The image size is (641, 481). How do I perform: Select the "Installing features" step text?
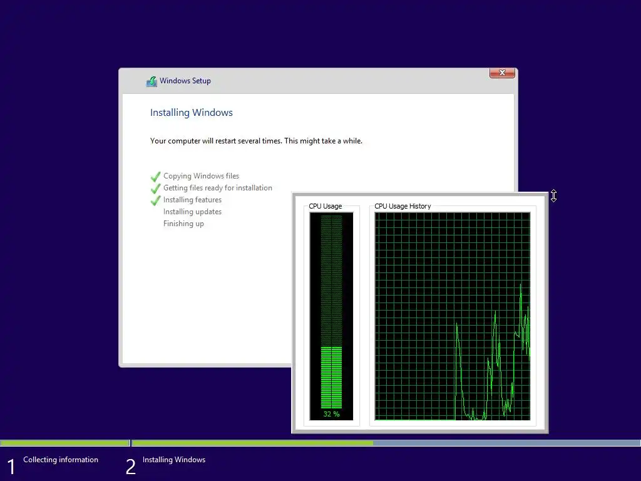pos(192,200)
